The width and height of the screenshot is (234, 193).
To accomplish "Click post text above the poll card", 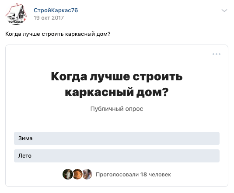I will [x=58, y=34].
